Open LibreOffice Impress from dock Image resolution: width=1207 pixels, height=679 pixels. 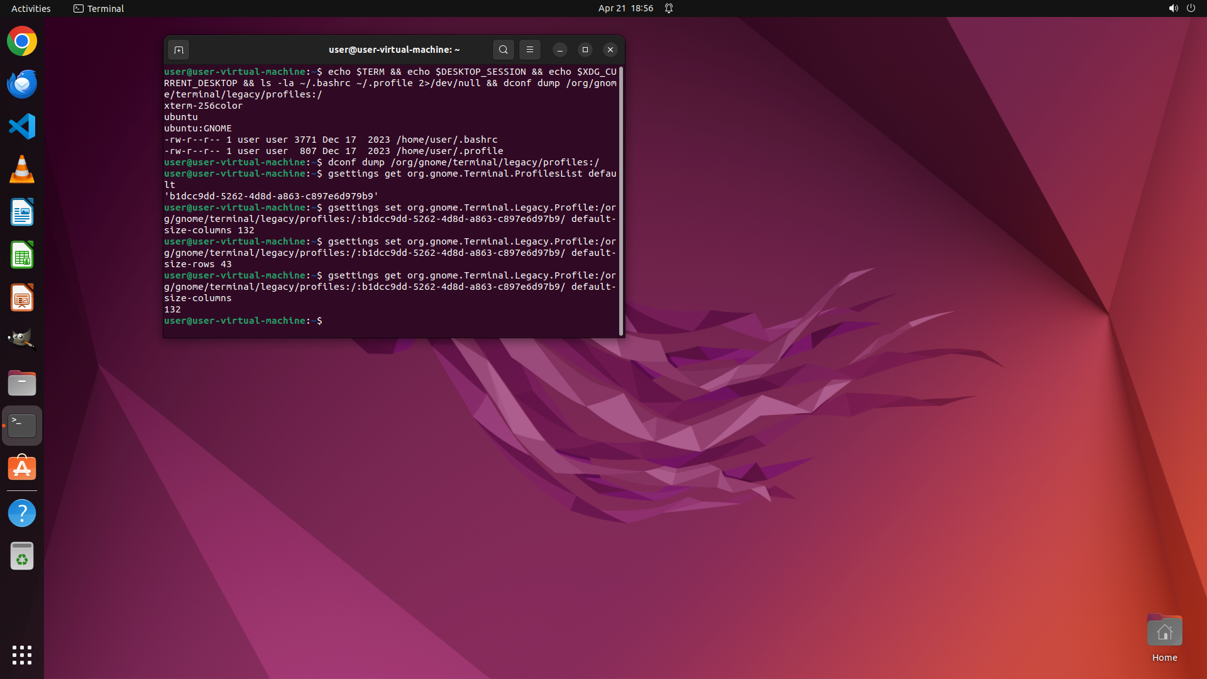(x=22, y=298)
